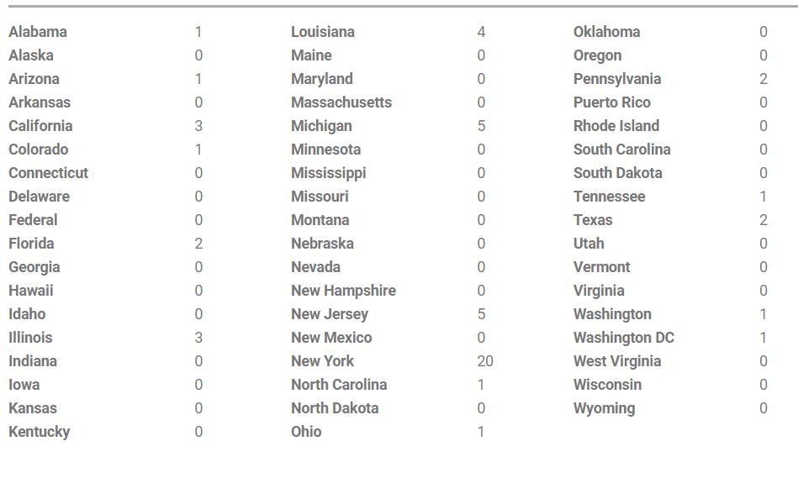Select Tennessee from the list
The height and width of the screenshot is (478, 798).
pos(609,197)
